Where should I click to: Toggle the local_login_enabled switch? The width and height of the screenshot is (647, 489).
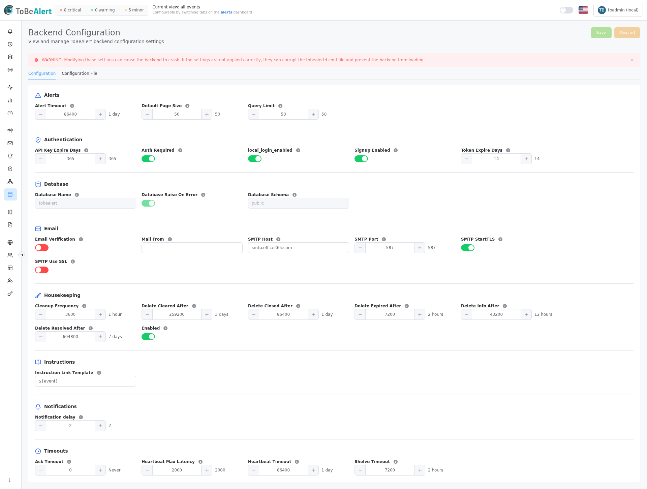point(255,159)
